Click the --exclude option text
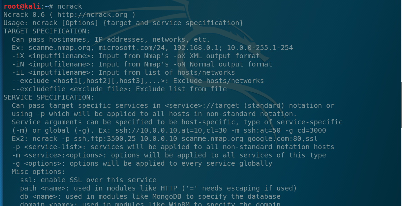 (30, 81)
